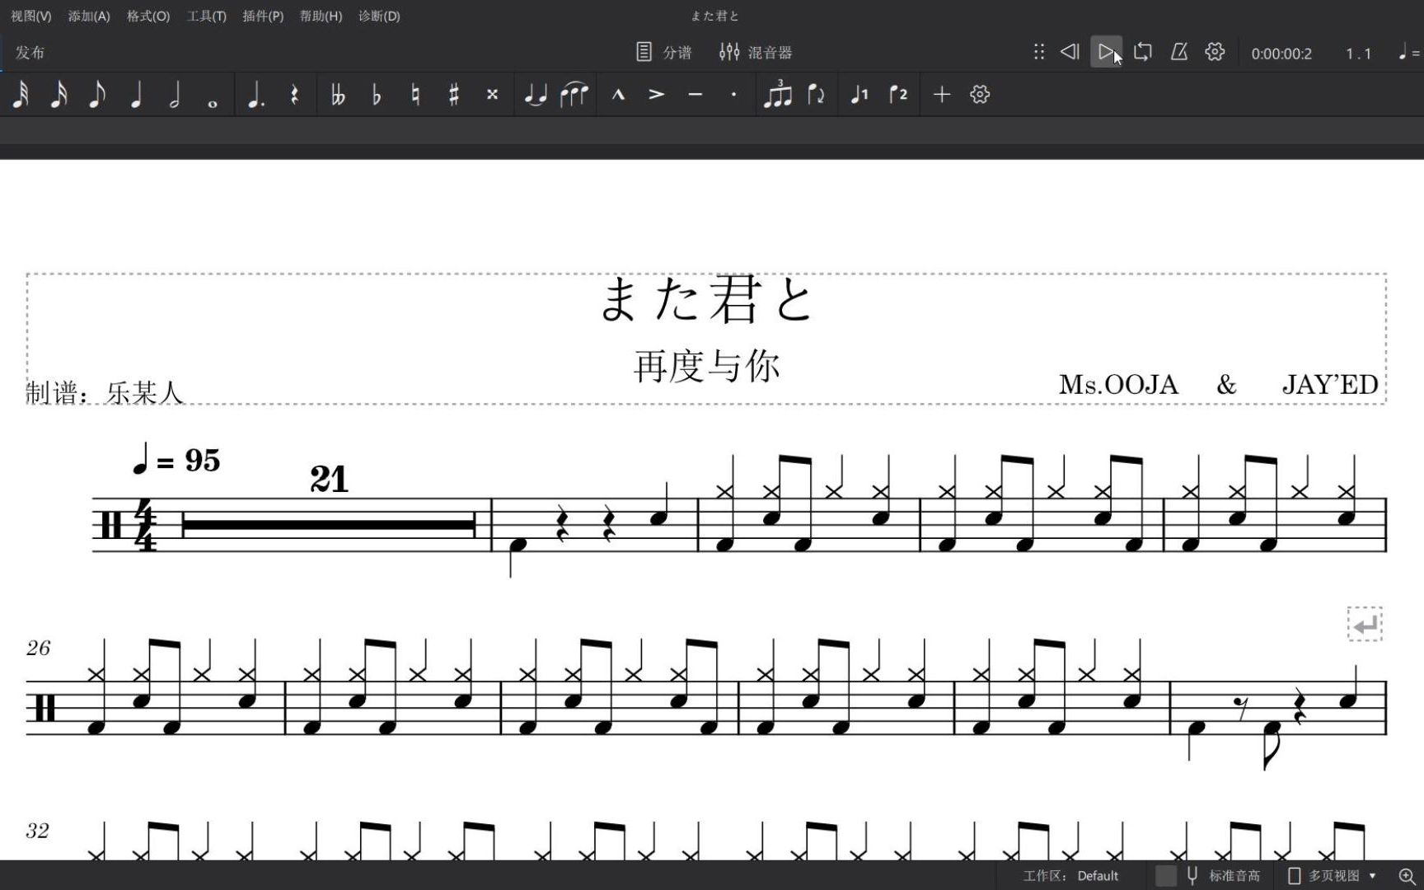Create a triplet with the tuplet tool

click(x=777, y=95)
